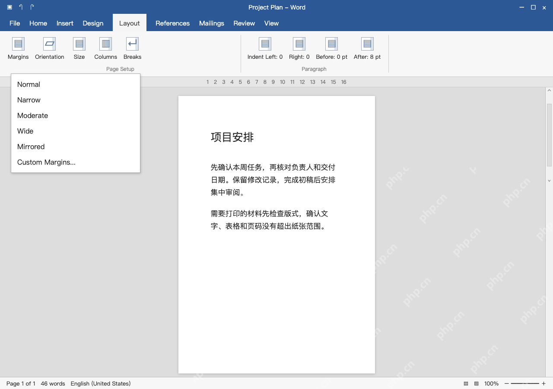Apply the Moderate margin preset
This screenshot has width=553, height=389.
(76, 115)
